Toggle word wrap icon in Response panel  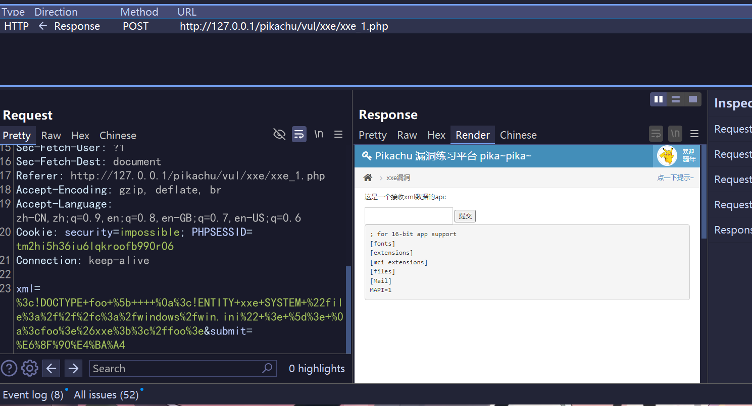coord(656,134)
